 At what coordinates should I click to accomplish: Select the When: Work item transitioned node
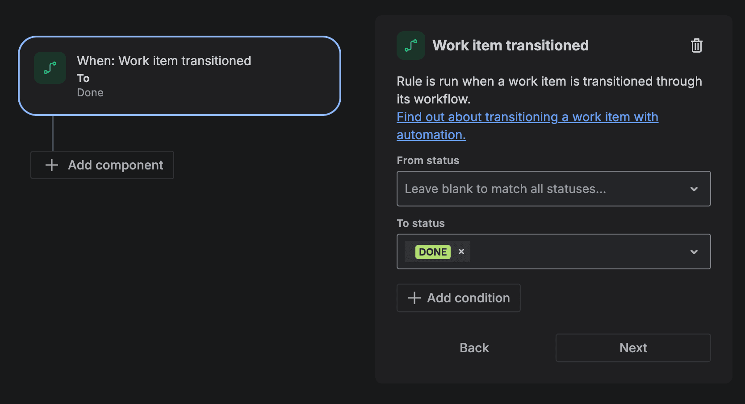coord(179,76)
